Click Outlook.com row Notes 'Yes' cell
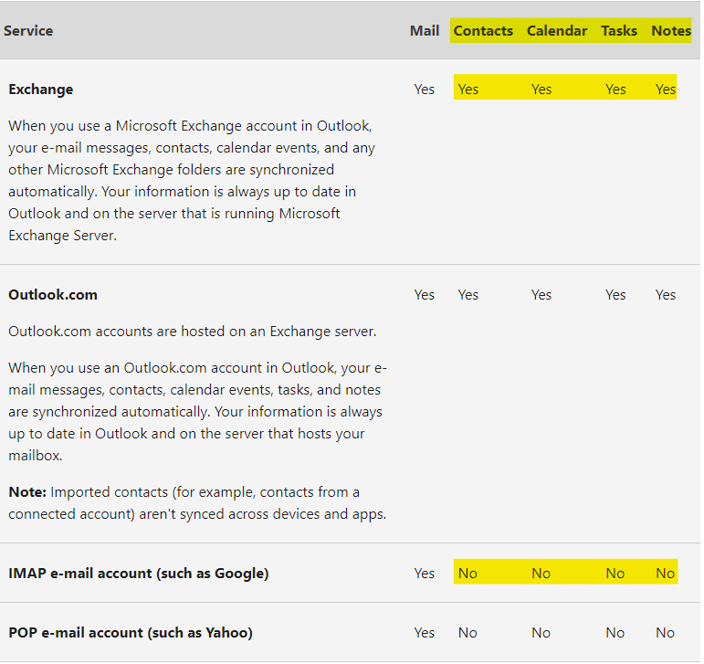This screenshot has height=664, width=704. pyautogui.click(x=665, y=294)
